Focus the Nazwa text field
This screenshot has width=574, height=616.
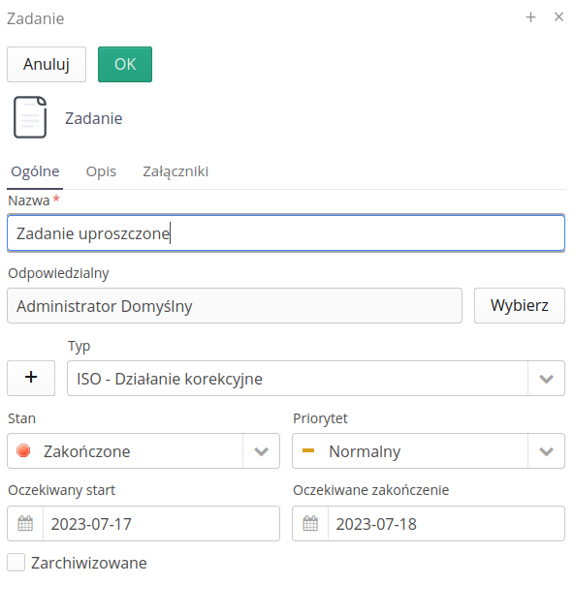click(286, 233)
